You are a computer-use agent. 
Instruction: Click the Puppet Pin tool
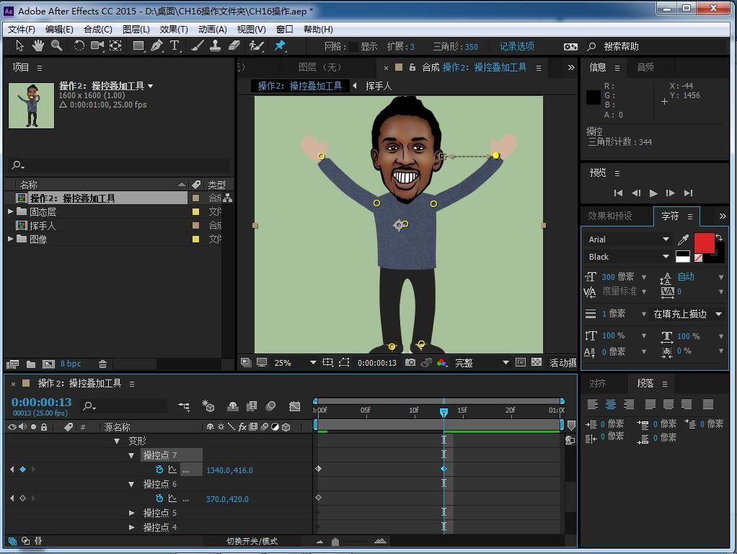tap(280, 45)
